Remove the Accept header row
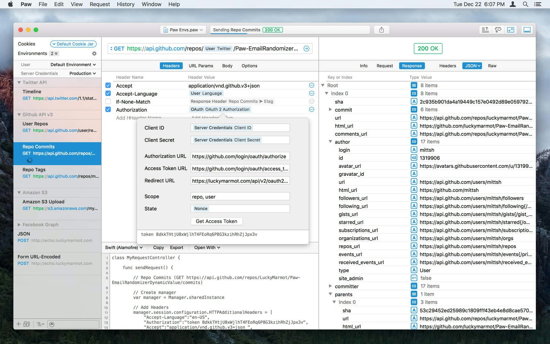550x344 pixels. coord(311,85)
